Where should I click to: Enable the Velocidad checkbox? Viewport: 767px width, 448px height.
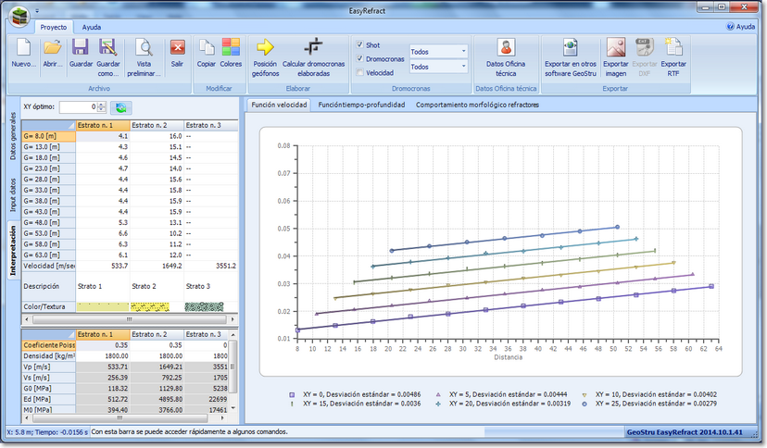point(360,72)
